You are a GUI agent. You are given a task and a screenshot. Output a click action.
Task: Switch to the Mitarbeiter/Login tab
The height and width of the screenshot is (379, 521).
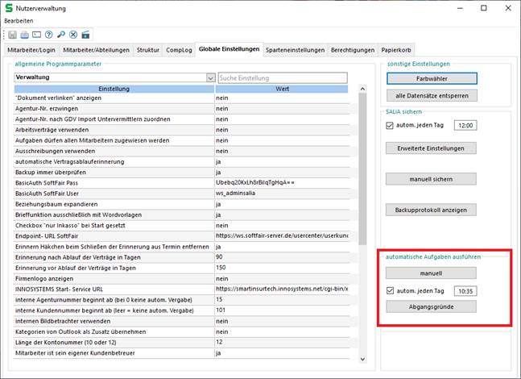click(31, 50)
